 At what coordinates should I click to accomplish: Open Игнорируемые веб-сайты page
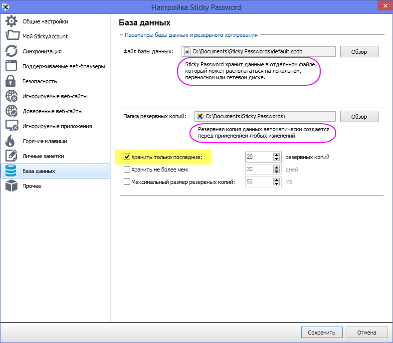point(55,96)
